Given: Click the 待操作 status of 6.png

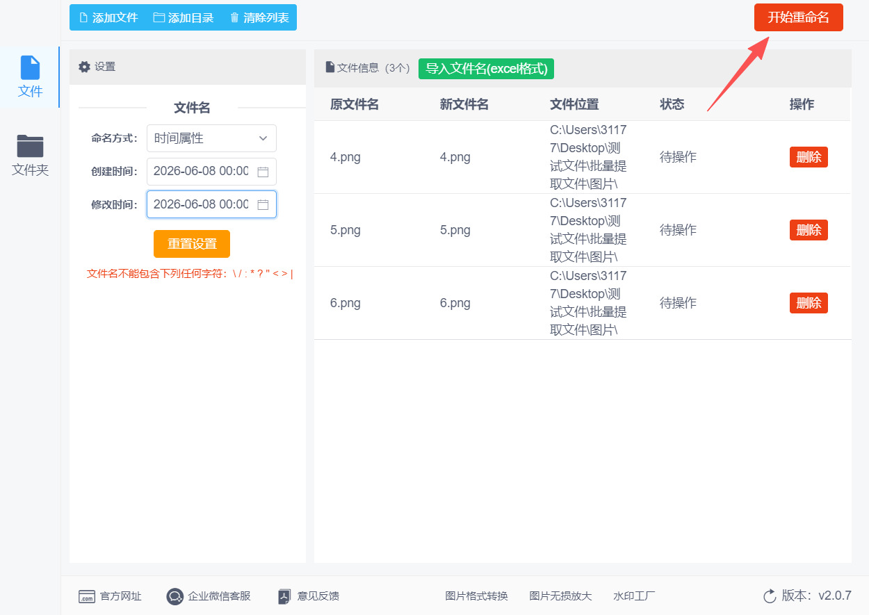Looking at the screenshot, I should [x=678, y=303].
